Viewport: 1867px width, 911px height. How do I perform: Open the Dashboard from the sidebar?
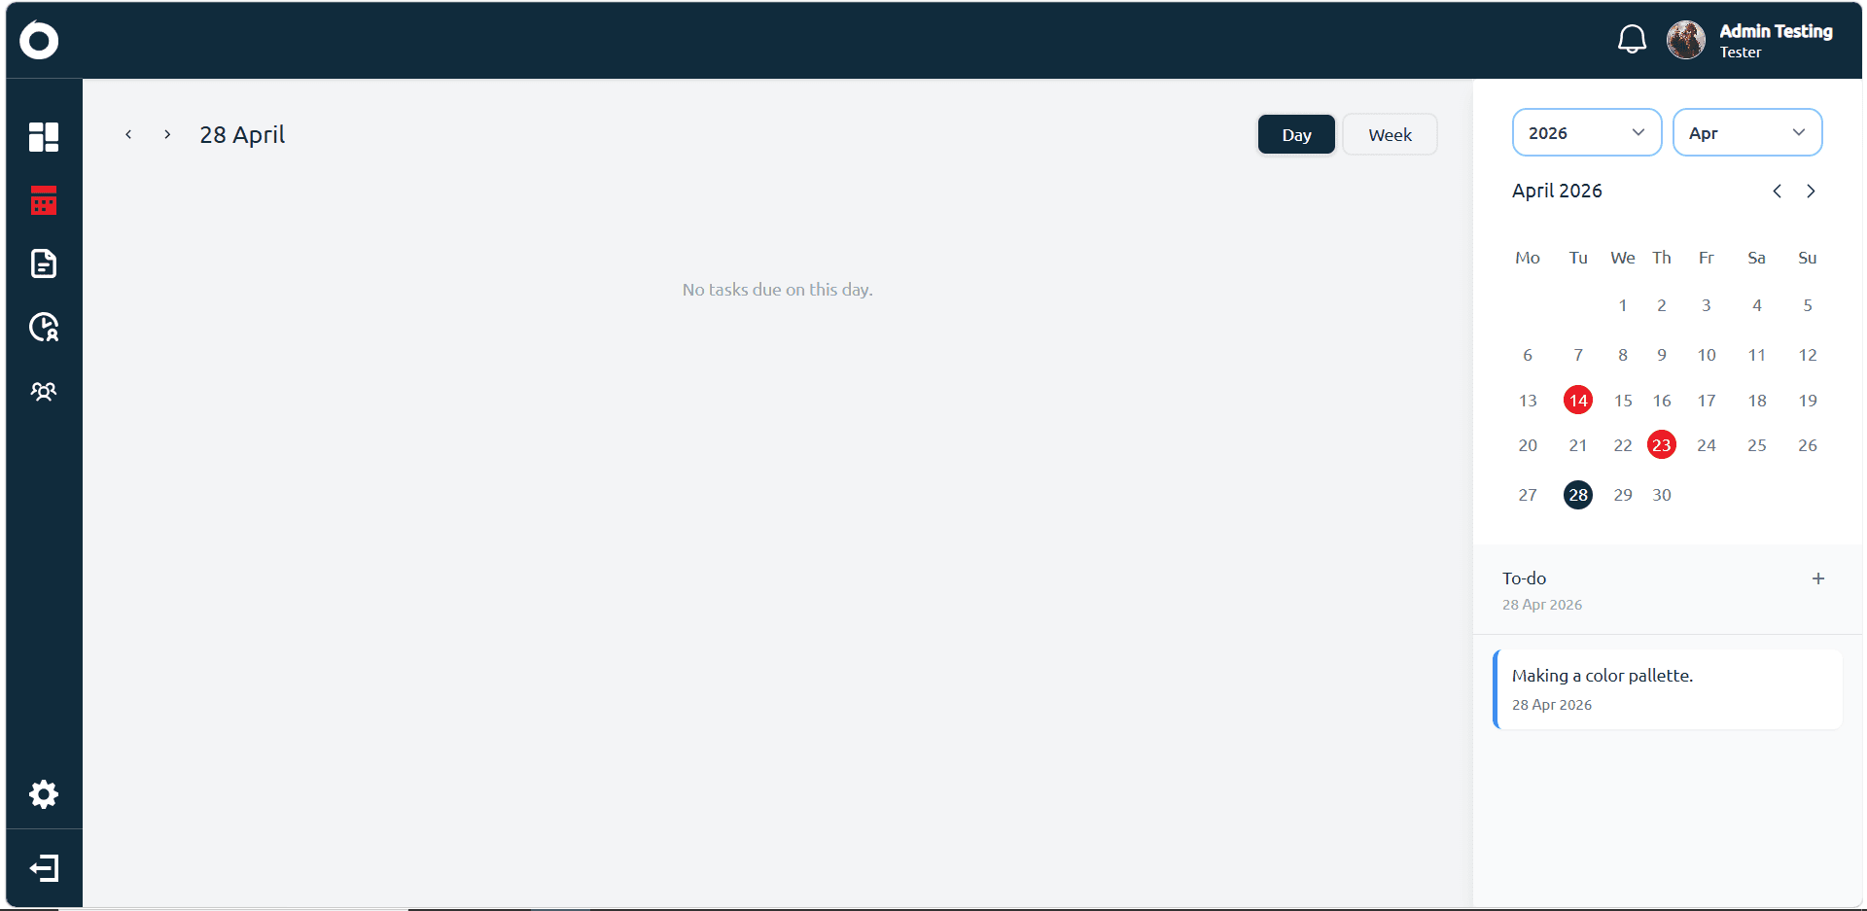tap(44, 136)
